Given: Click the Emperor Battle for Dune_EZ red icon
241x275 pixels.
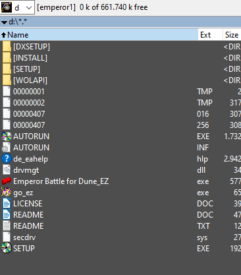Looking at the screenshot, I should point(7,181).
